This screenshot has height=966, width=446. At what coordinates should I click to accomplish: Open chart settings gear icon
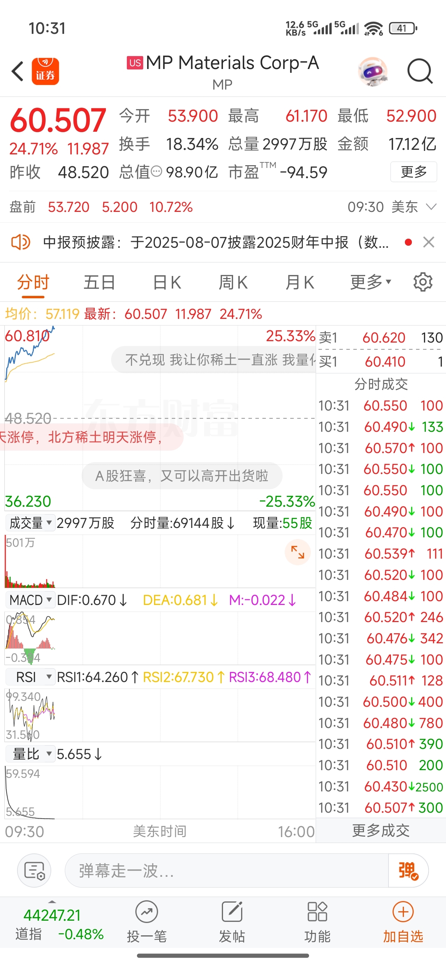click(x=423, y=282)
